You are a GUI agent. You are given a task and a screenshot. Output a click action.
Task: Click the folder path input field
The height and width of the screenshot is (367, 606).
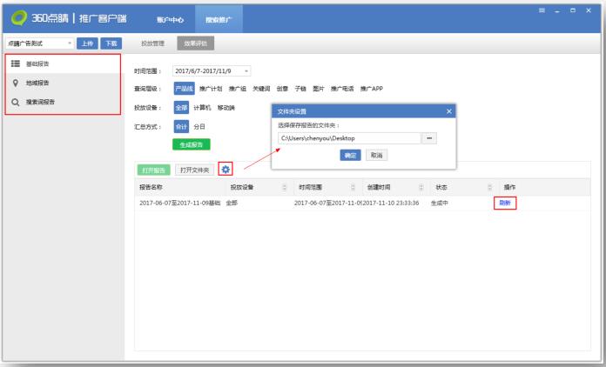[347, 138]
